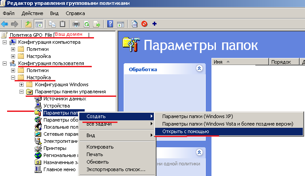Click the Export list toolbar icon
305x176 pixels.
pos(97,24)
